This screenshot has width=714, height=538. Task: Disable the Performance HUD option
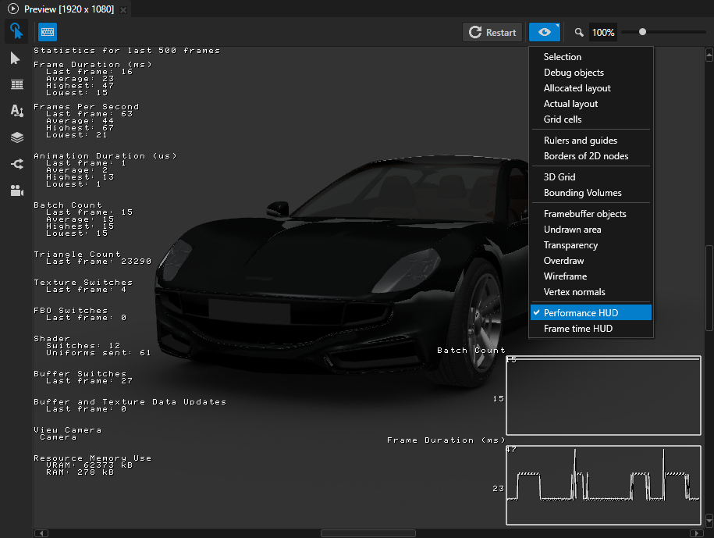[591, 312]
